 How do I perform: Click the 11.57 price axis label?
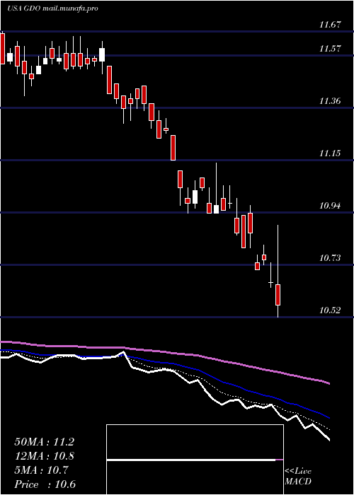[331, 49]
